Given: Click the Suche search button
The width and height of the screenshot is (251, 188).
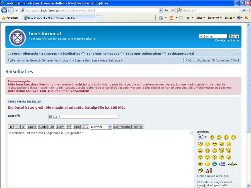Looking at the screenshot, I should 233,36.
